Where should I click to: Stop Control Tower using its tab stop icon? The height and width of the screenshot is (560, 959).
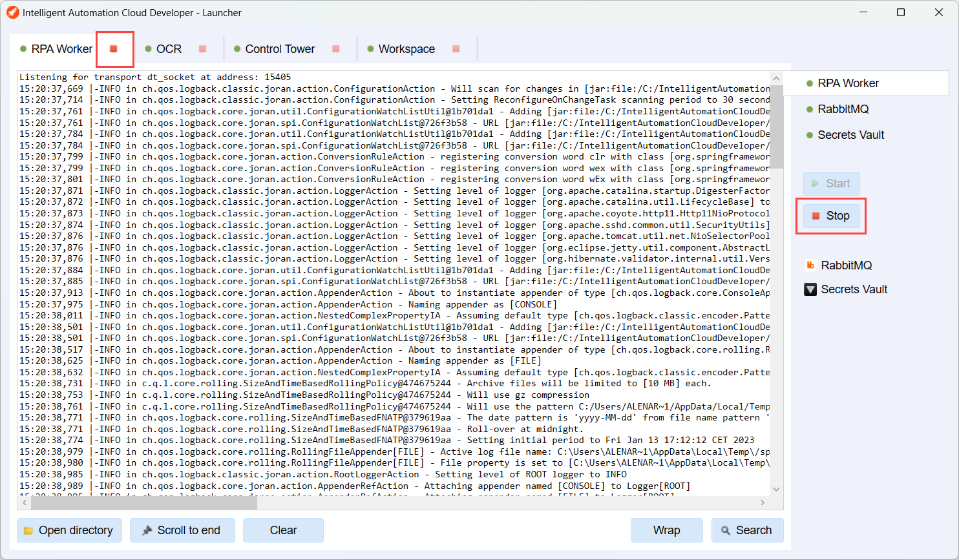coord(335,49)
